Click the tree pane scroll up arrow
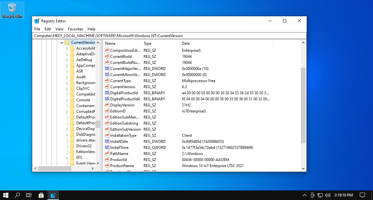 click(x=98, y=42)
